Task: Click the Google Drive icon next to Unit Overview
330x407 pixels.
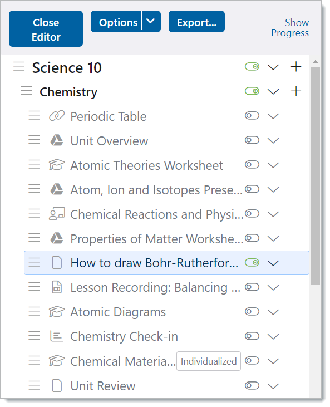Action: [x=57, y=140]
